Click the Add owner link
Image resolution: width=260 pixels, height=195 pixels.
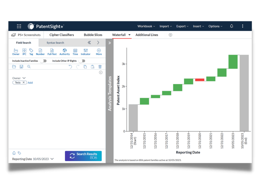[30, 83]
